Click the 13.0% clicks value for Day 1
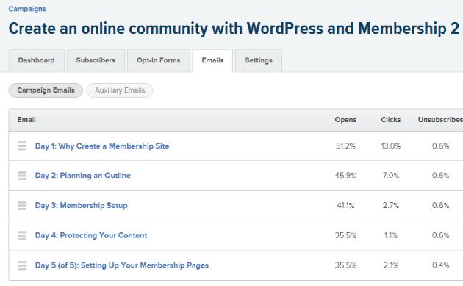This screenshot has height=286, width=463. (391, 146)
